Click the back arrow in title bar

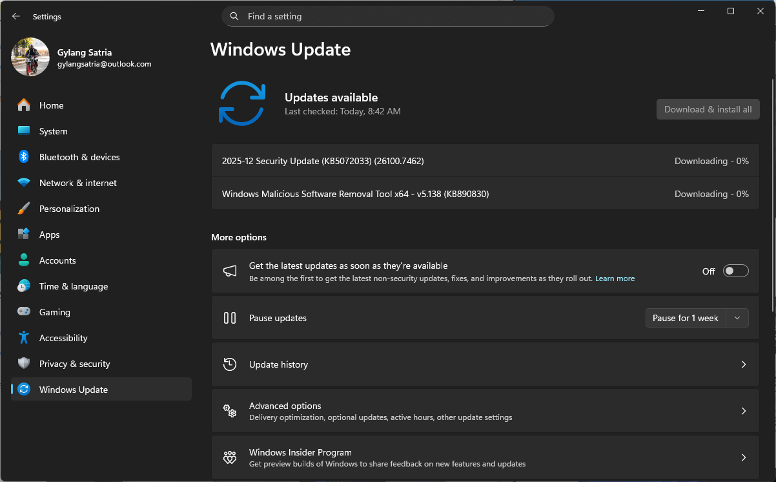click(x=16, y=16)
